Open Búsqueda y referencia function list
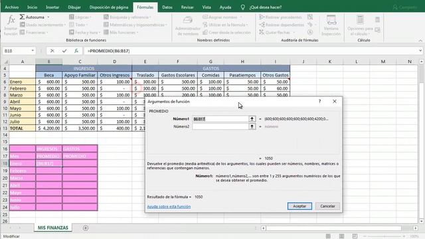425x239 pixels. click(127, 17)
